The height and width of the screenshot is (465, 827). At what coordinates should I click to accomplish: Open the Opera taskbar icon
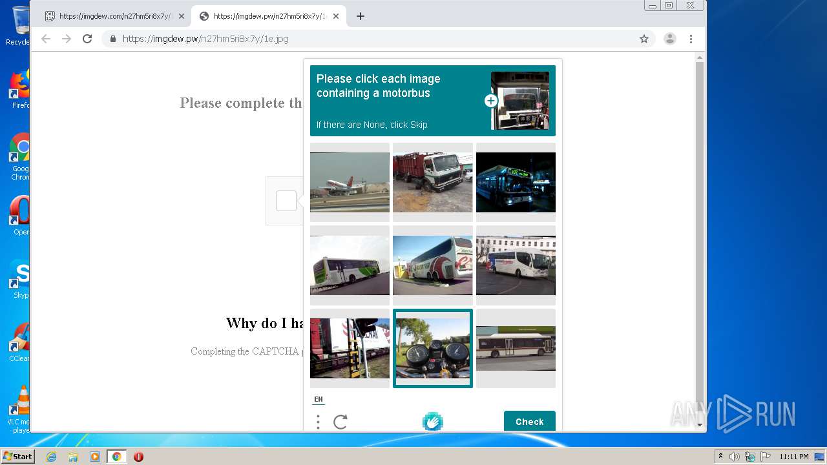click(138, 457)
